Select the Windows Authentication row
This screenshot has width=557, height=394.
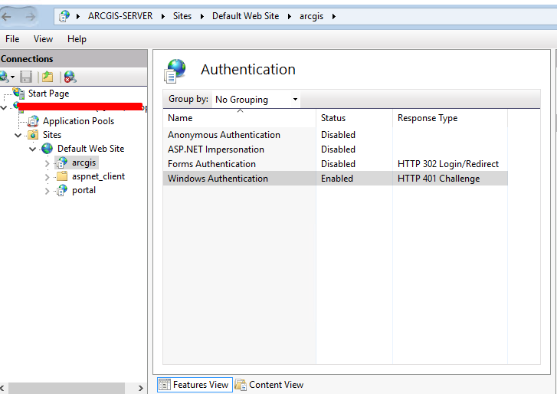click(x=336, y=179)
